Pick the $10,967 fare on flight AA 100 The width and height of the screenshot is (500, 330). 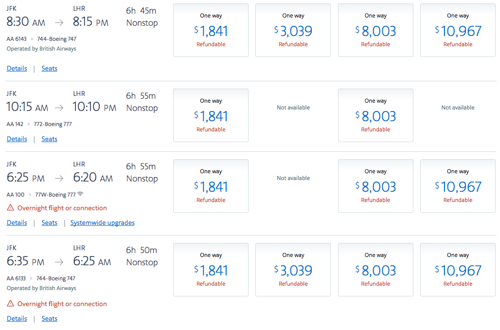click(458, 186)
